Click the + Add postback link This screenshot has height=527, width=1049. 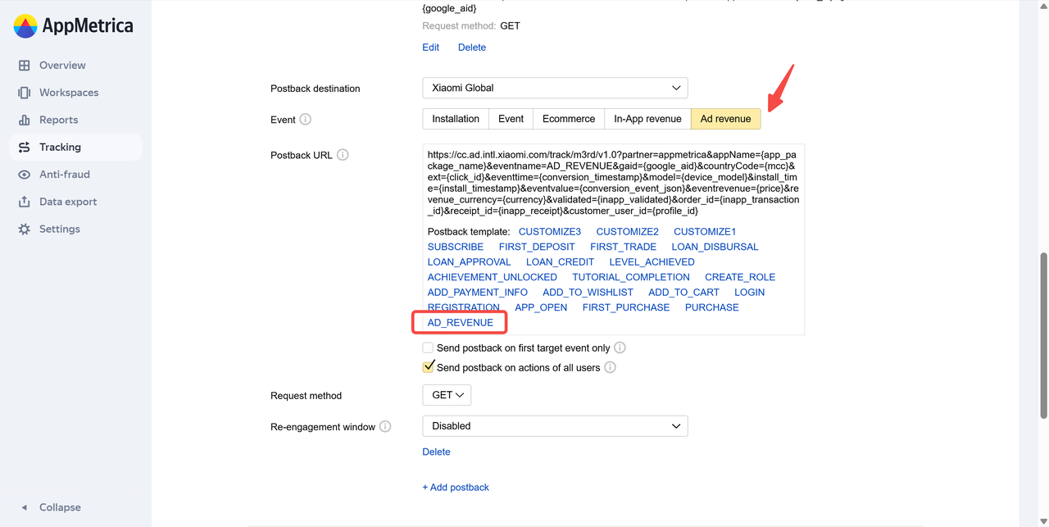(456, 488)
